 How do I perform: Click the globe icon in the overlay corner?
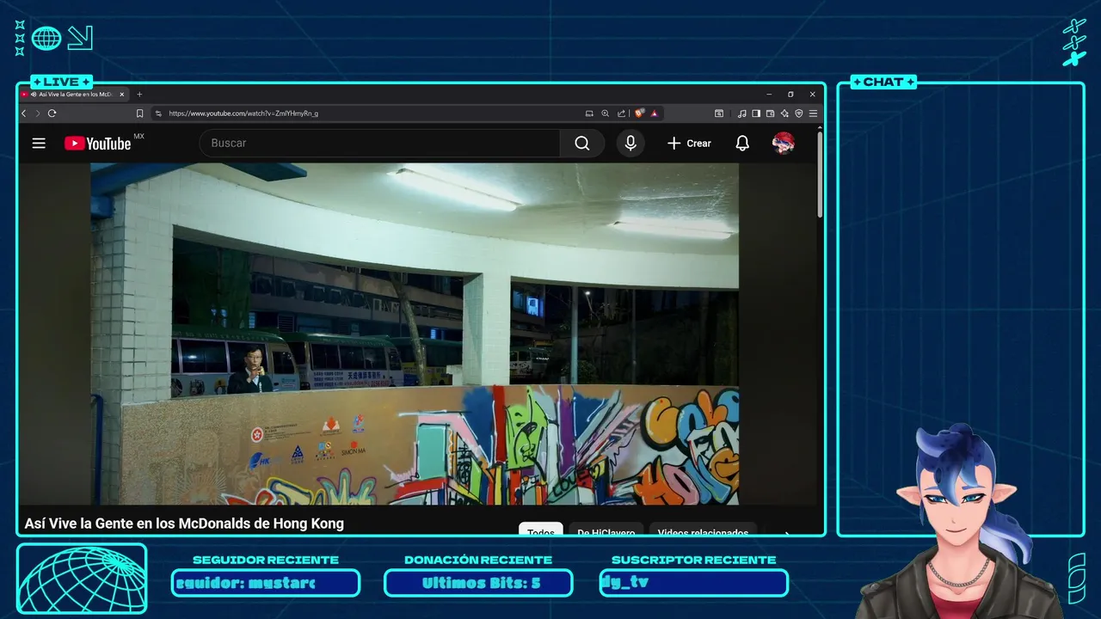click(46, 38)
